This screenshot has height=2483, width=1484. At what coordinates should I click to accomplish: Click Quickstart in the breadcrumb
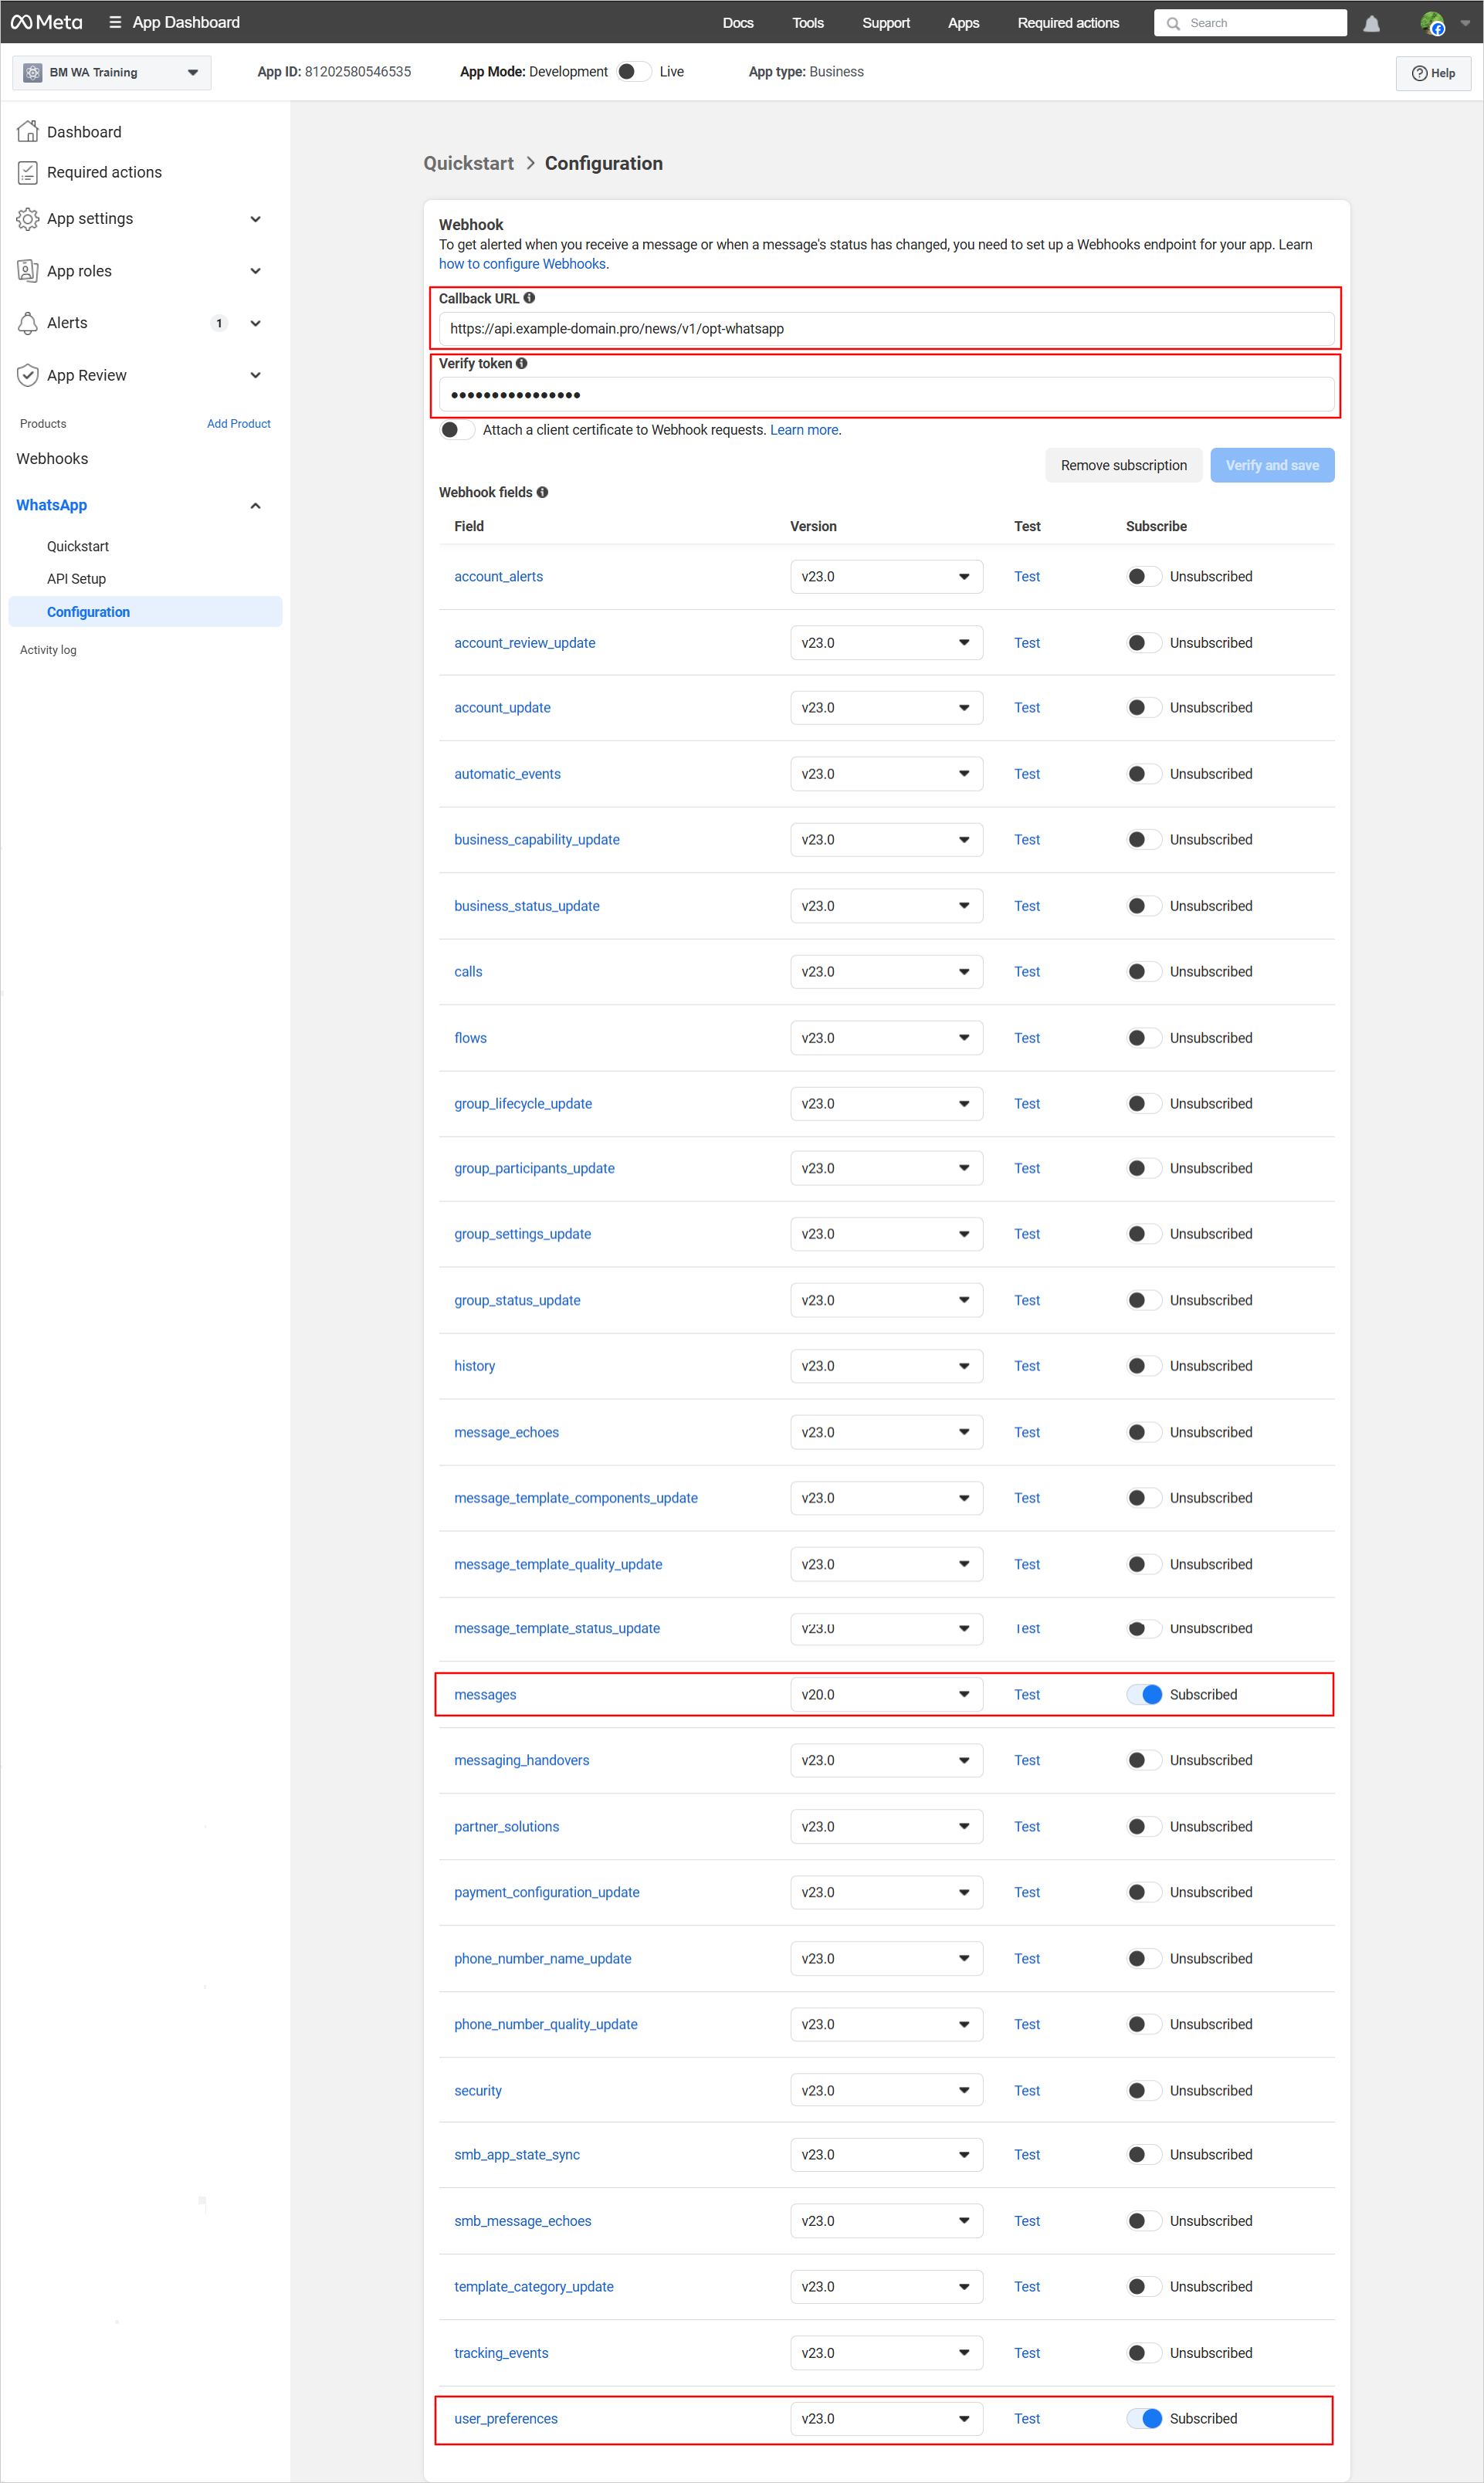[x=468, y=163]
